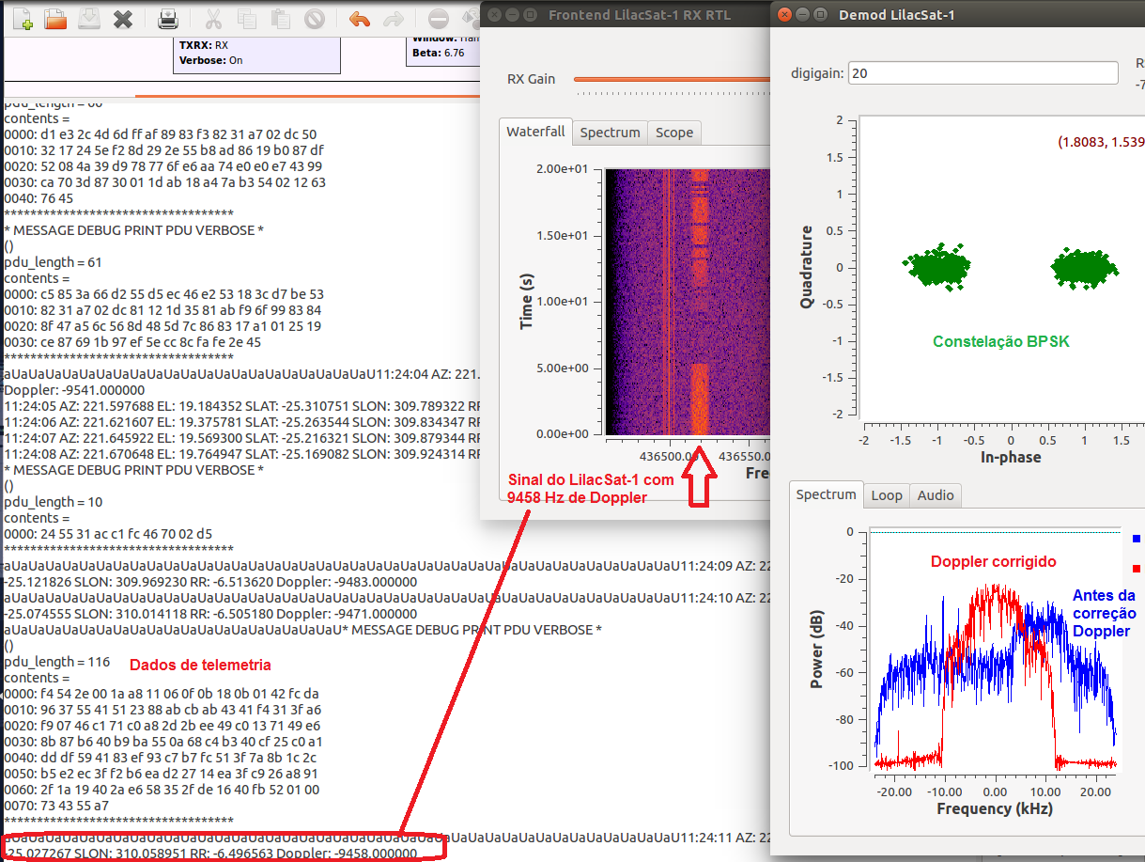Click the Cut scissors icon
The image size is (1145, 862).
tap(213, 18)
